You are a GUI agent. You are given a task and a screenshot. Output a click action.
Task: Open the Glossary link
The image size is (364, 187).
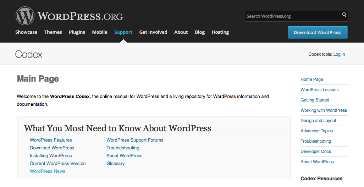click(x=115, y=164)
